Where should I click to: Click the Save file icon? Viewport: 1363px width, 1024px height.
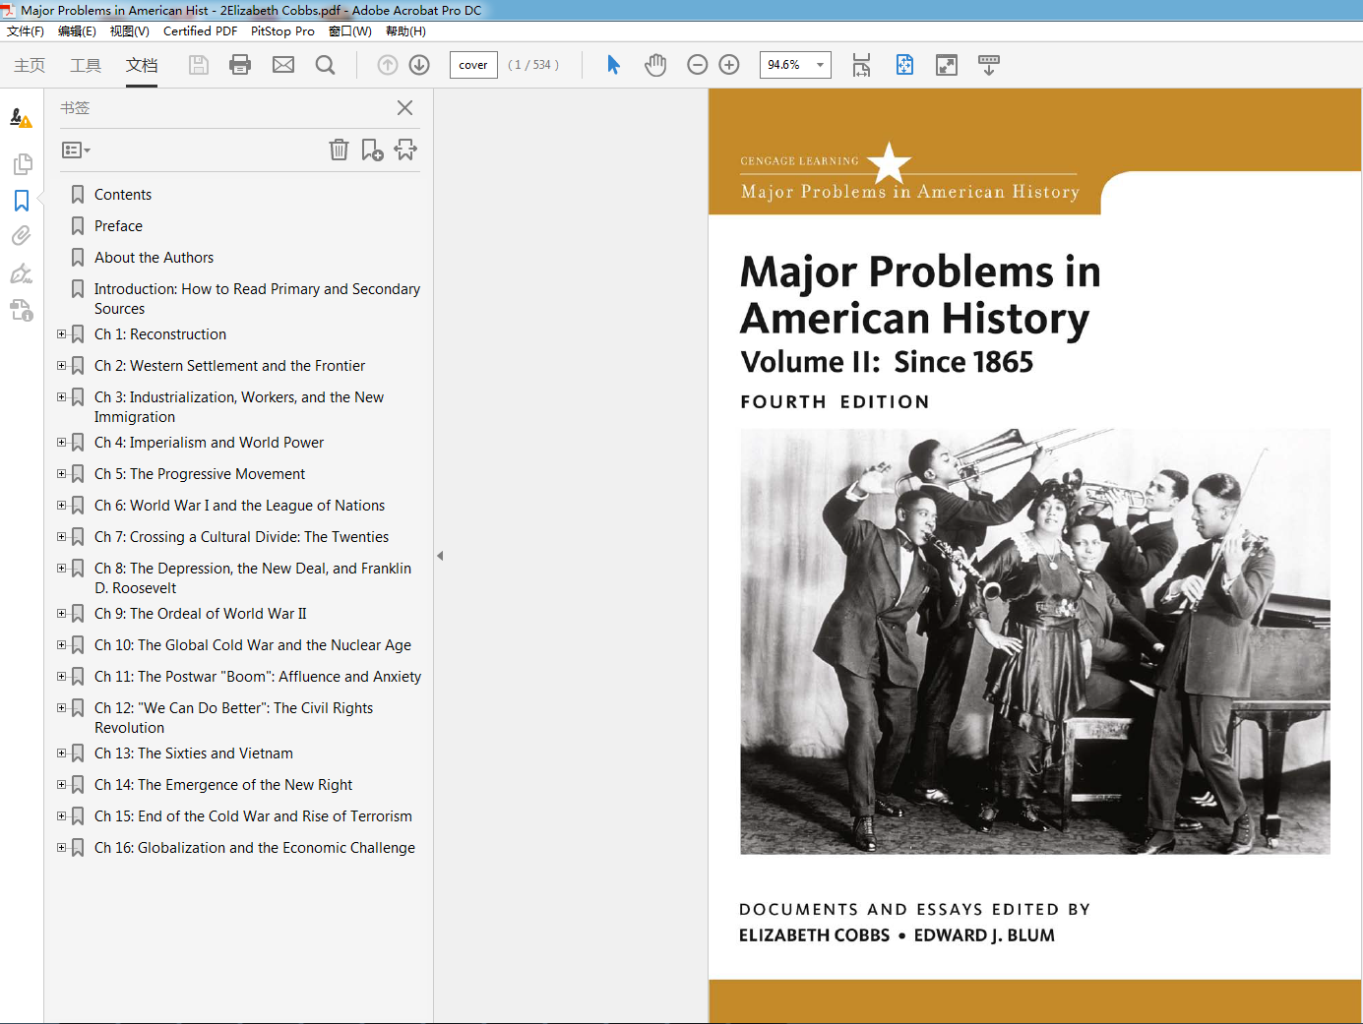tap(199, 65)
